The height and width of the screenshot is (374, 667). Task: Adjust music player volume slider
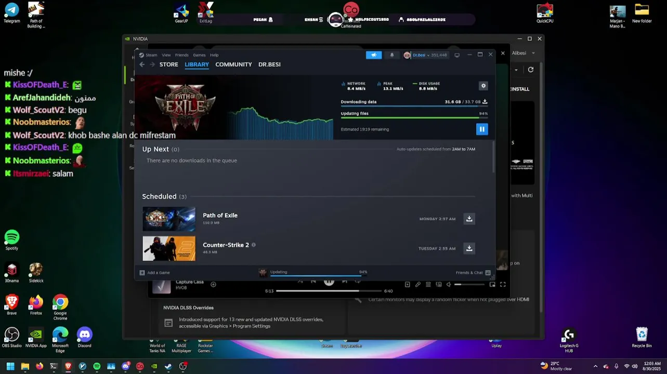(469, 285)
